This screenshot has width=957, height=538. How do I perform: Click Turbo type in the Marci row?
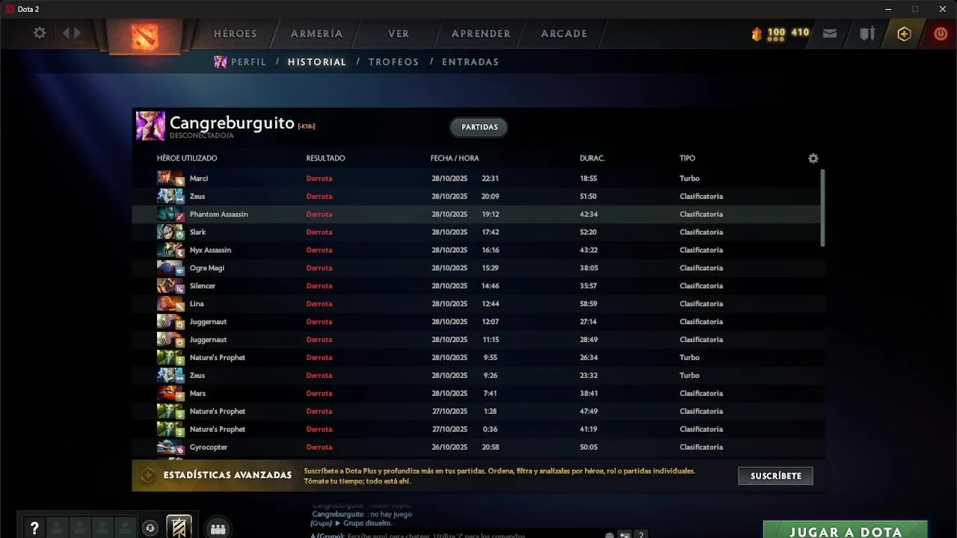pyautogui.click(x=689, y=179)
